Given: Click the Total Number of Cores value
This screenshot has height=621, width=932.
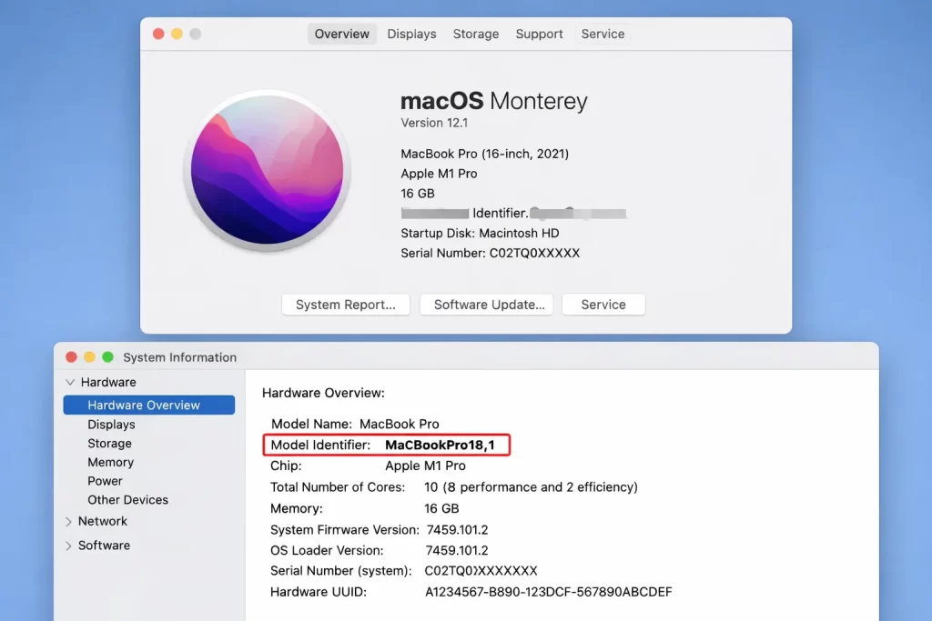Looking at the screenshot, I should click(531, 487).
